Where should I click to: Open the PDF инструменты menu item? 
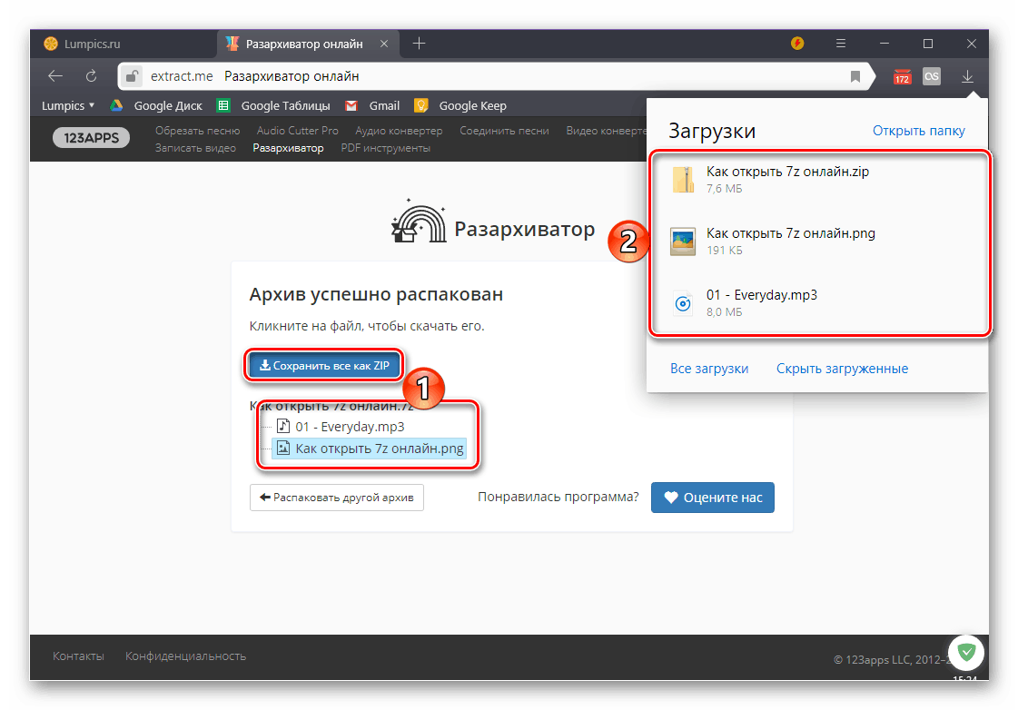coord(386,148)
